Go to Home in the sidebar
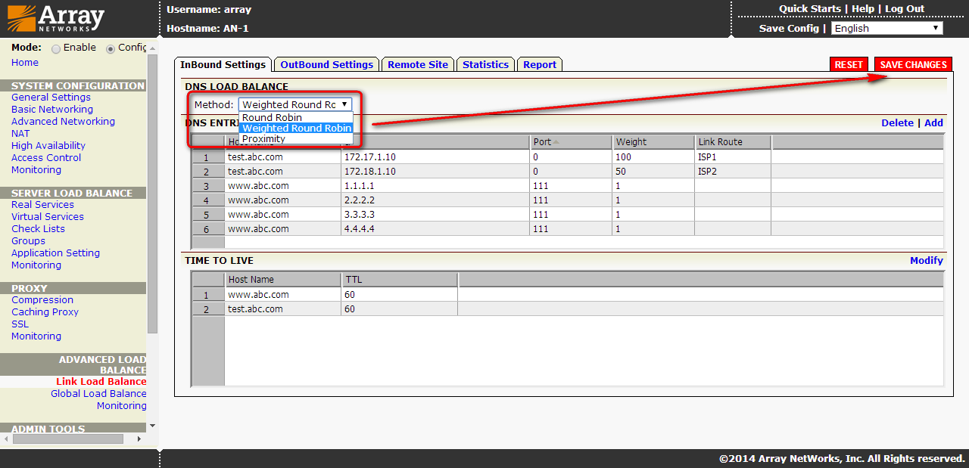The width and height of the screenshot is (969, 468). pos(25,62)
